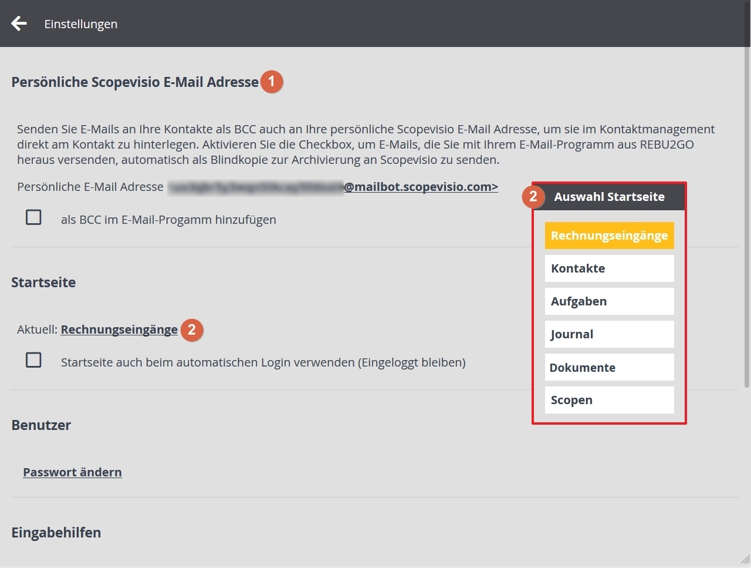Click the Einstellungen title in header

81,24
